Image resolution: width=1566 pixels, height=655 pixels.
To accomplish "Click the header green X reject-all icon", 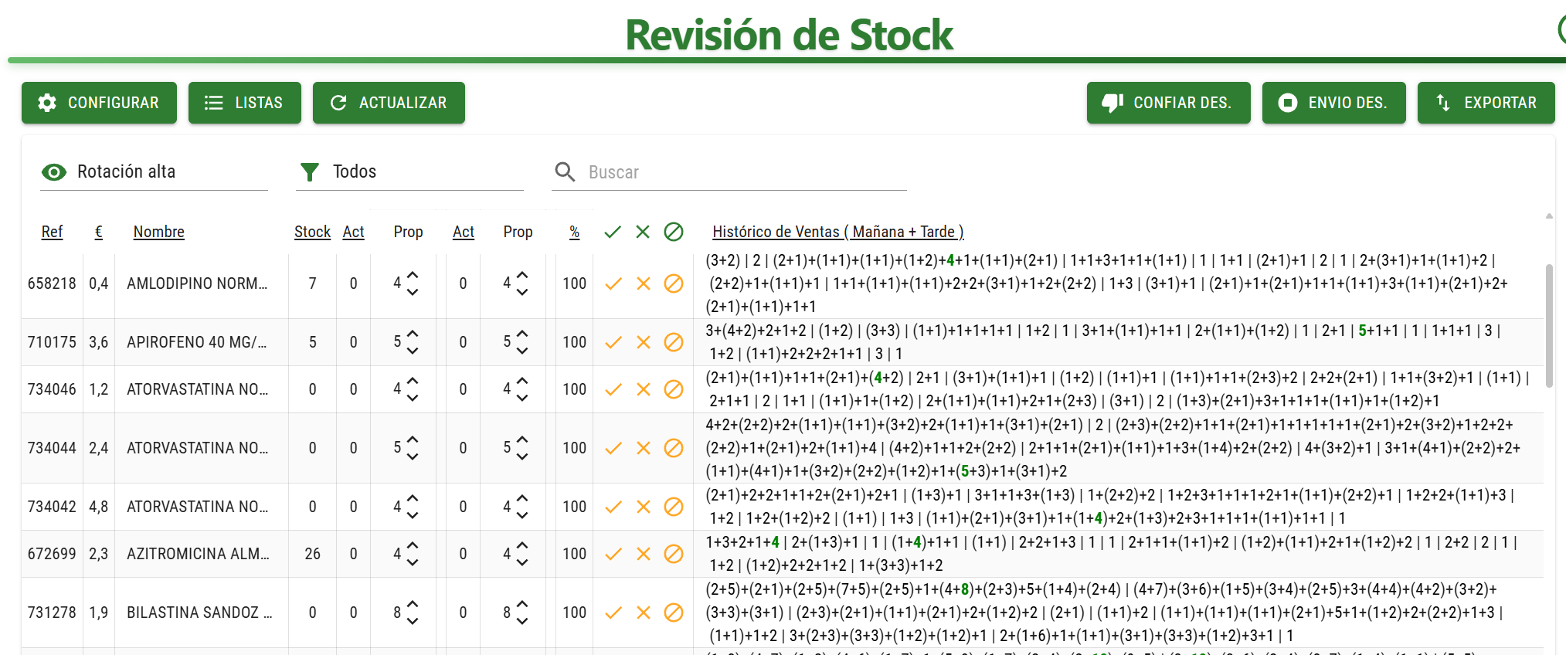I will click(643, 232).
